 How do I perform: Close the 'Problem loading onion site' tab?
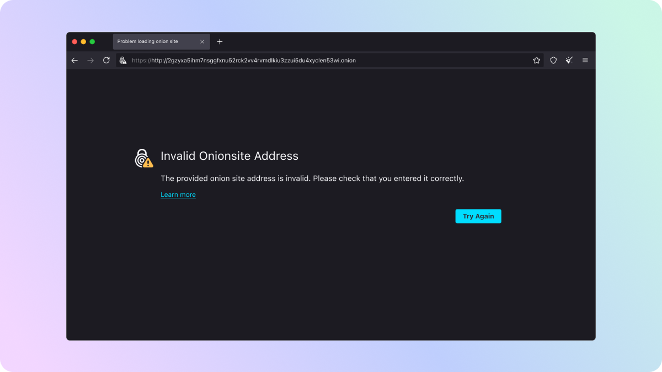(x=202, y=42)
